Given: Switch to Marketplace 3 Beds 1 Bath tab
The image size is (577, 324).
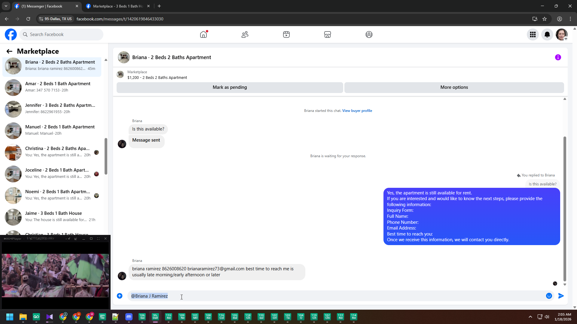Looking at the screenshot, I should point(117,6).
